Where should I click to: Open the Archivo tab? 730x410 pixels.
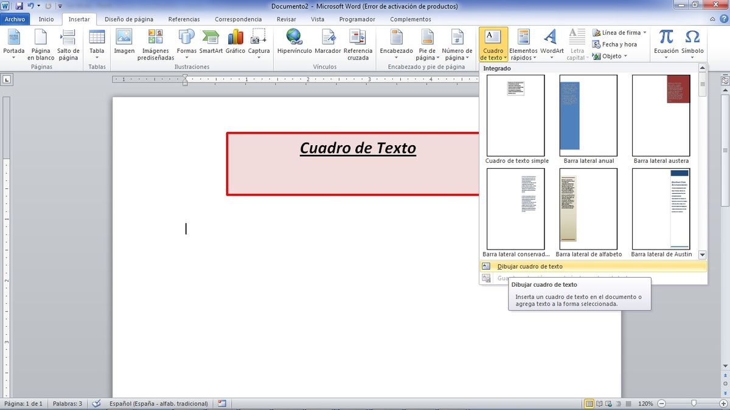15,19
